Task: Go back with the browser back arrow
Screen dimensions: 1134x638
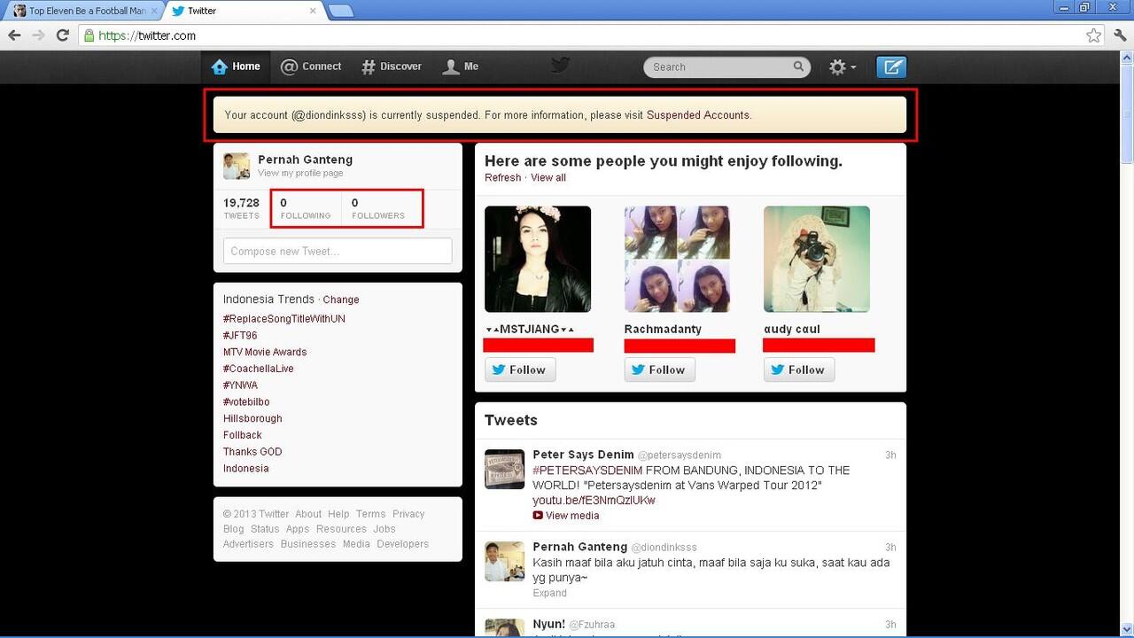Action: click(x=14, y=35)
